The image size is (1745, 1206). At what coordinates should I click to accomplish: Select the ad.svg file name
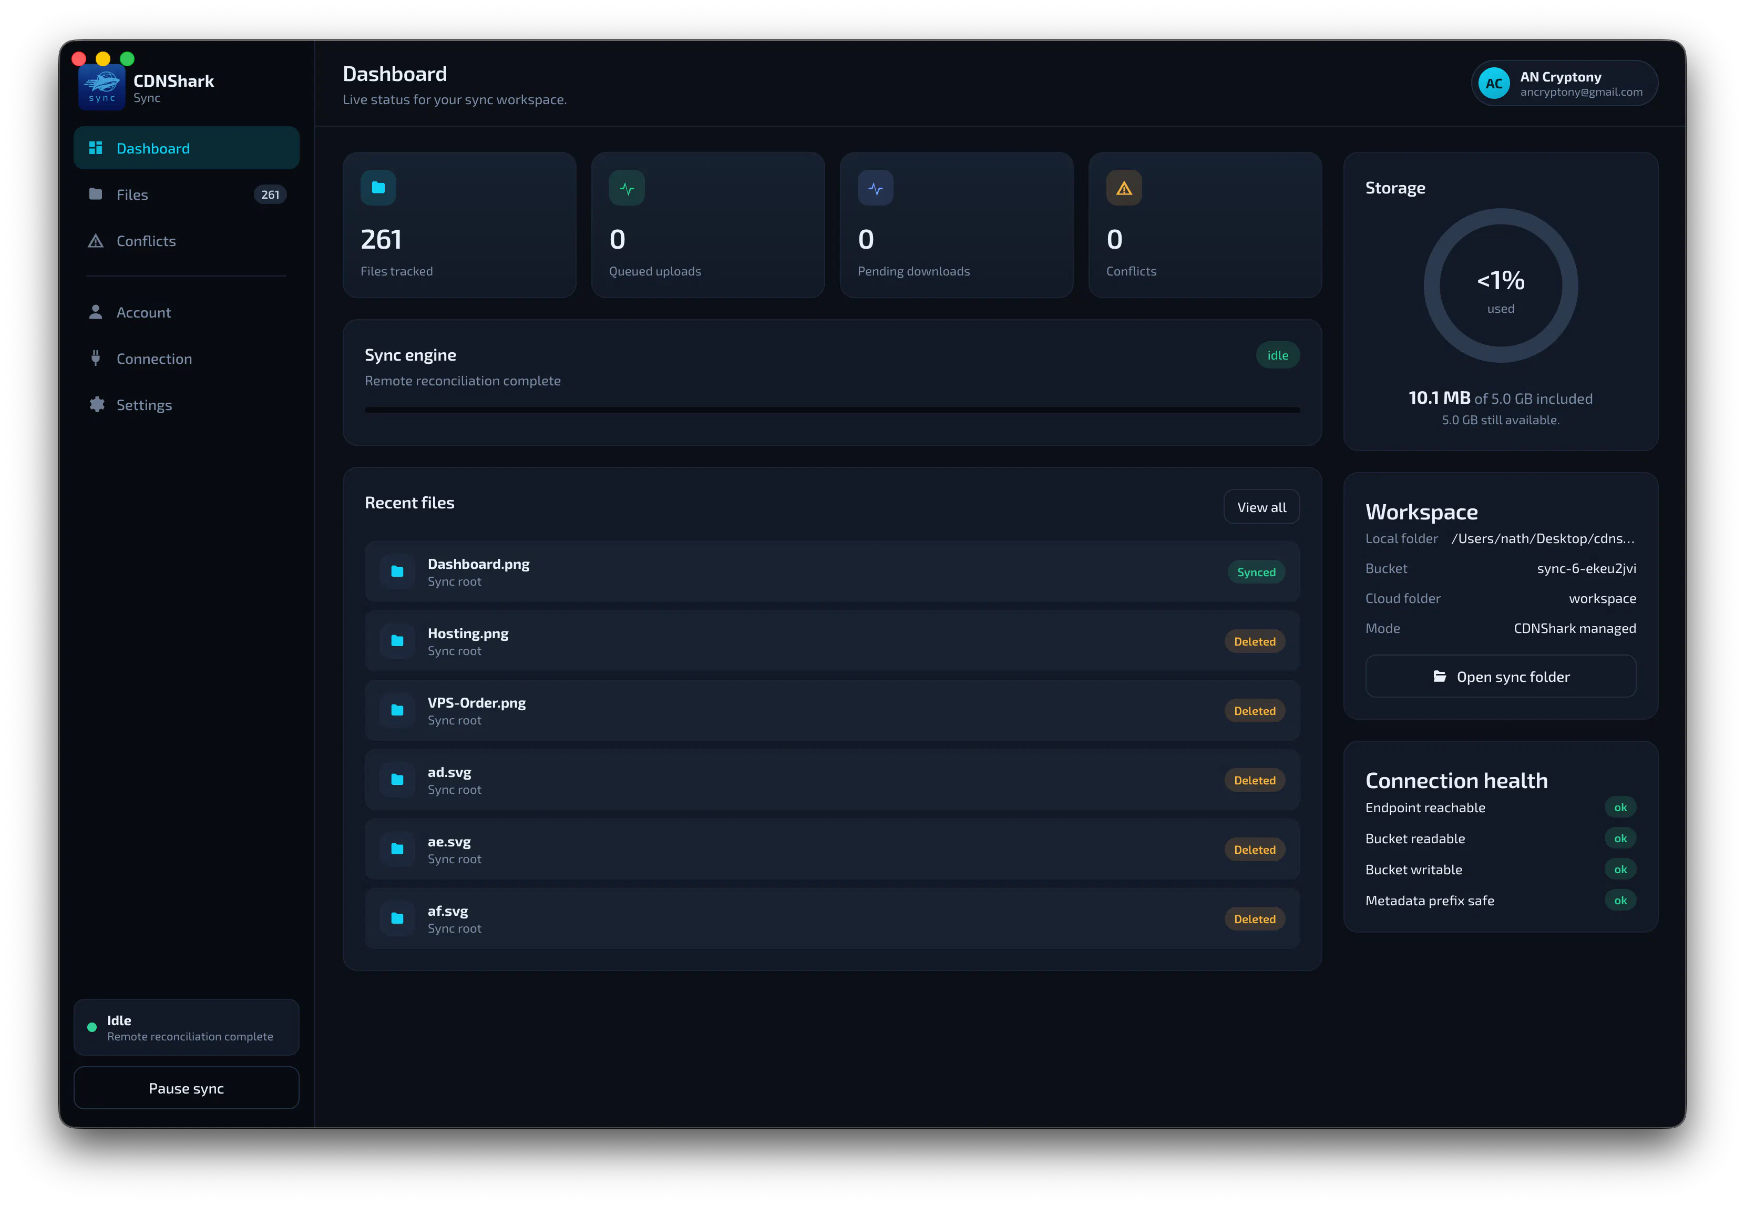point(449,772)
